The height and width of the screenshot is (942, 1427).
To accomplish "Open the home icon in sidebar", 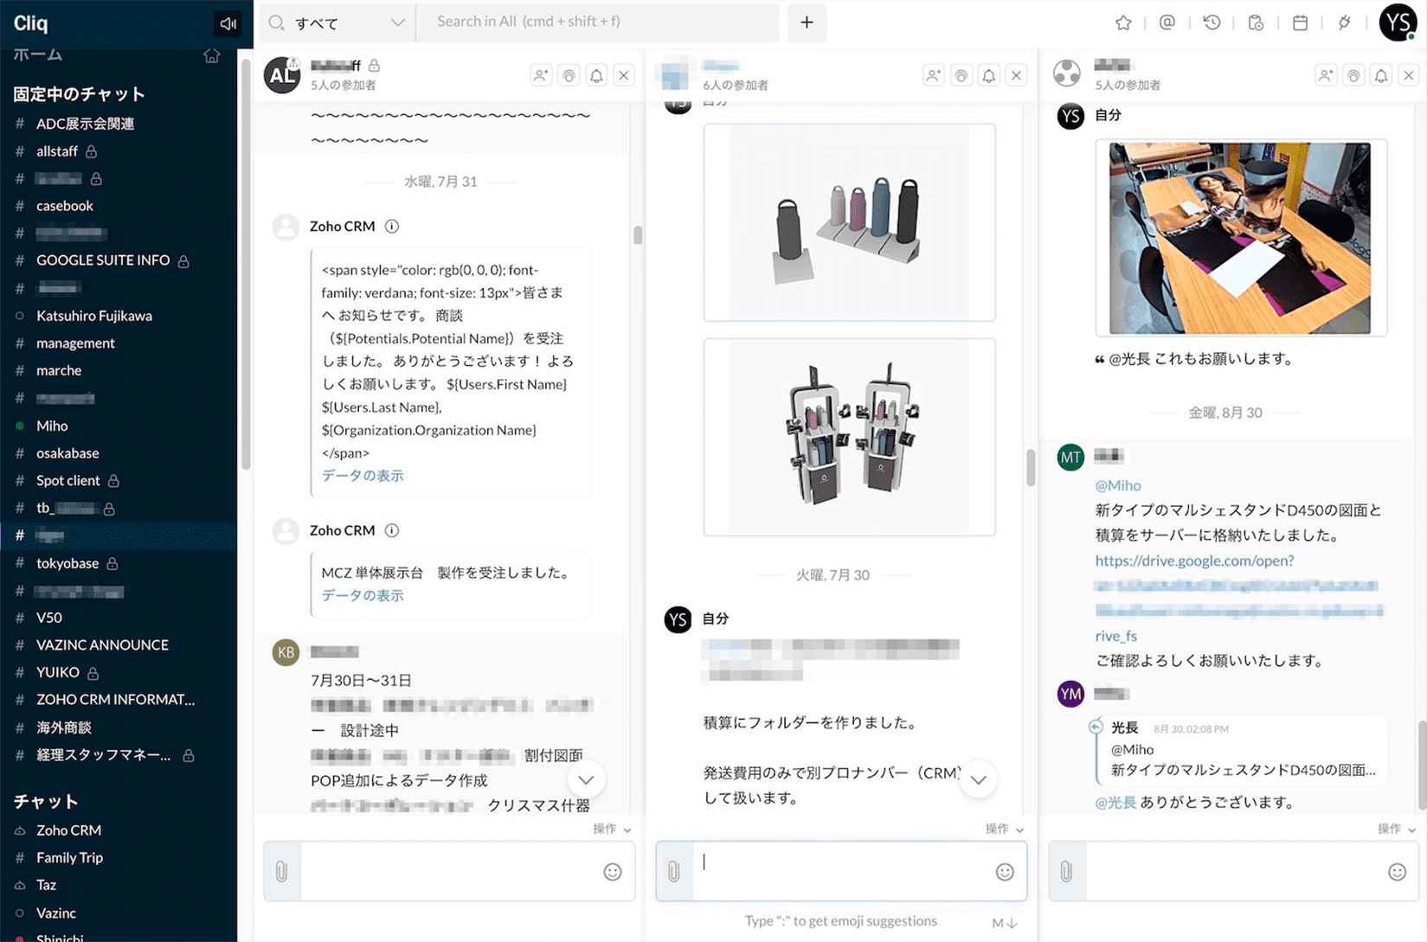I will tap(212, 56).
